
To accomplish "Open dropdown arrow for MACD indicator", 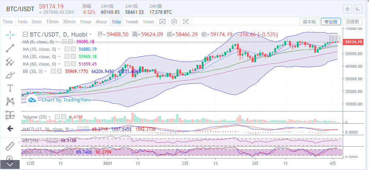I will [72, 129].
